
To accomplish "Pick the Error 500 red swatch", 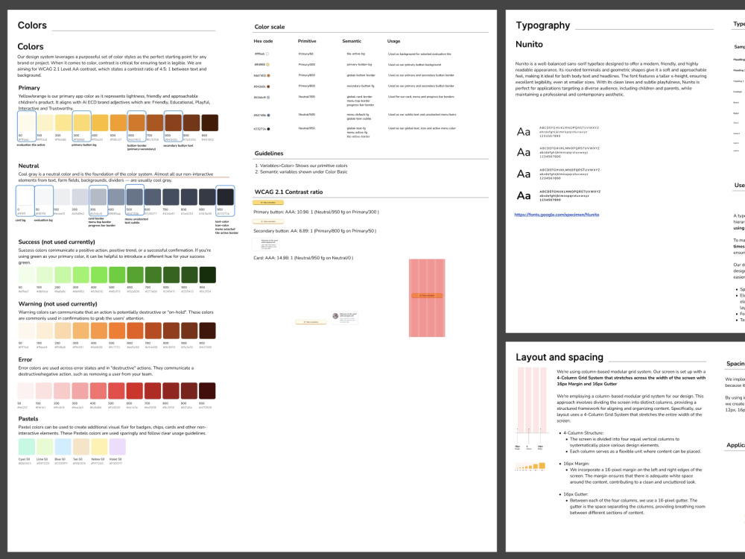I will click(116, 391).
